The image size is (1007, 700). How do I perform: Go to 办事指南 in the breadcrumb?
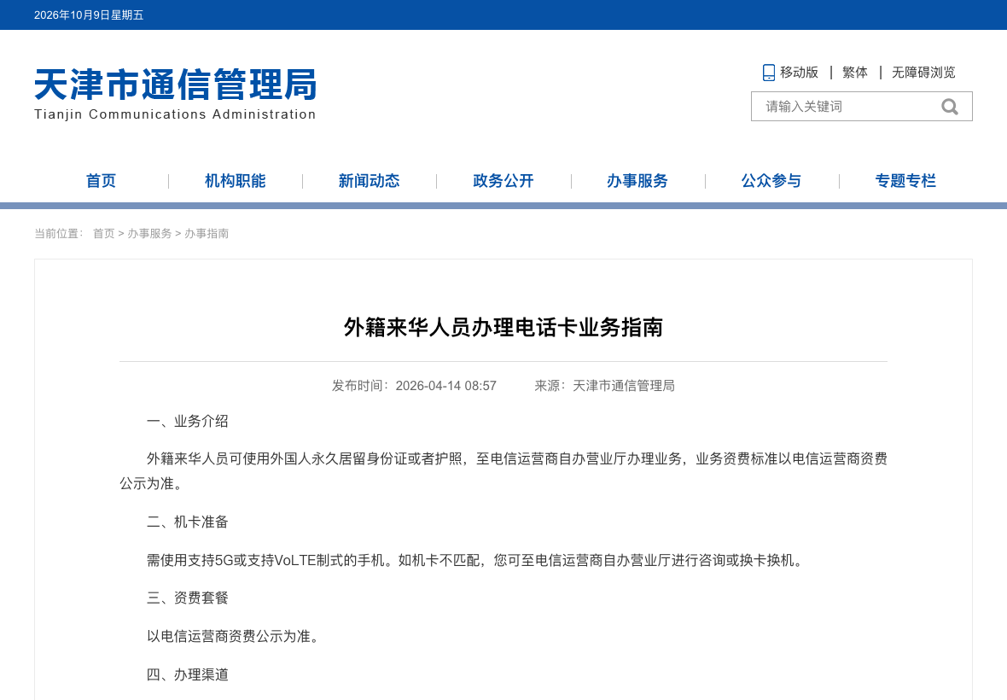point(207,234)
